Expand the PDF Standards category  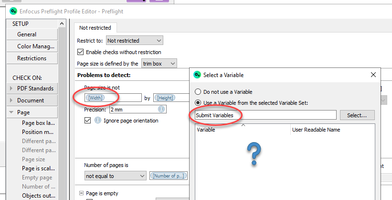pos(11,89)
